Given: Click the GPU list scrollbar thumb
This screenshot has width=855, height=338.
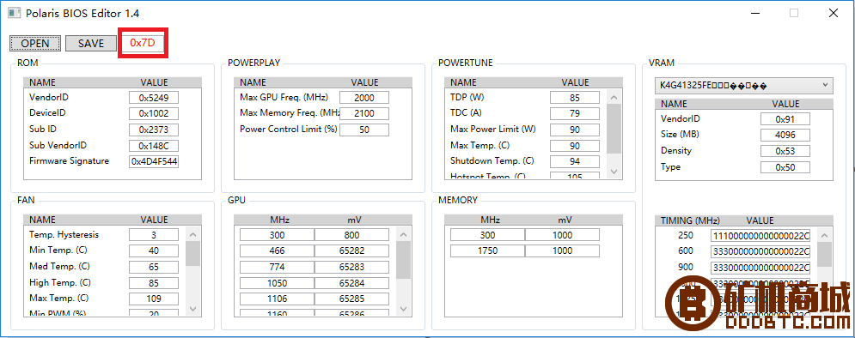Looking at the screenshot, I should [x=404, y=260].
